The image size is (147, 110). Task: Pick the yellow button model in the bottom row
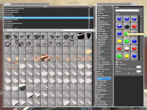[127, 56]
